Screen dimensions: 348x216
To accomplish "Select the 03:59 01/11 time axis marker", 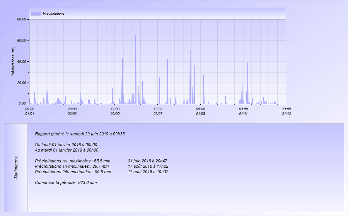I will 243,111.
